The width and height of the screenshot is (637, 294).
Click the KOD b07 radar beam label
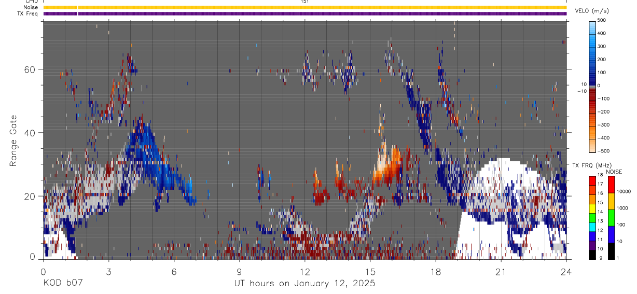tap(62, 284)
